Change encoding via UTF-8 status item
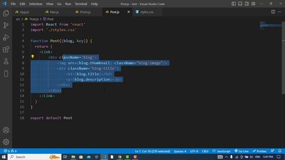The width and height of the screenshot is (285, 160). [194, 151]
